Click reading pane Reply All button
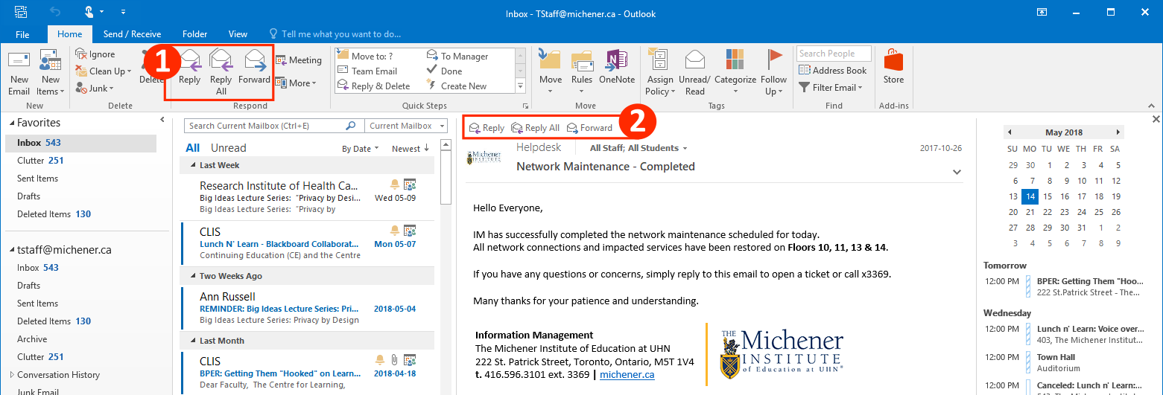The width and height of the screenshot is (1163, 395). pos(535,128)
